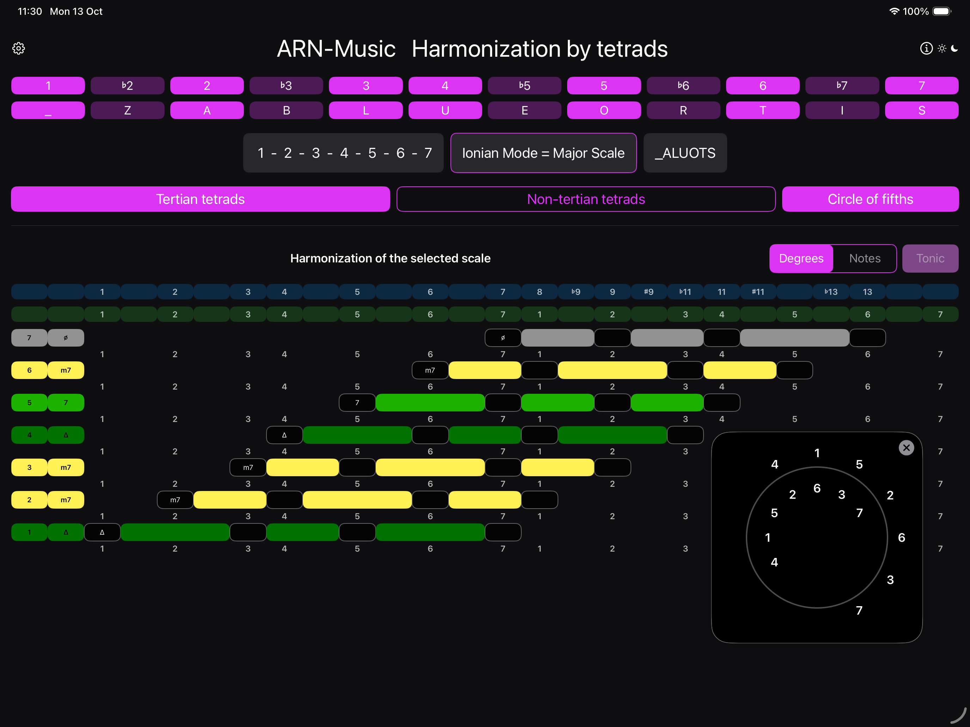
Task: Select the Notes display segment
Action: pyautogui.click(x=864, y=258)
